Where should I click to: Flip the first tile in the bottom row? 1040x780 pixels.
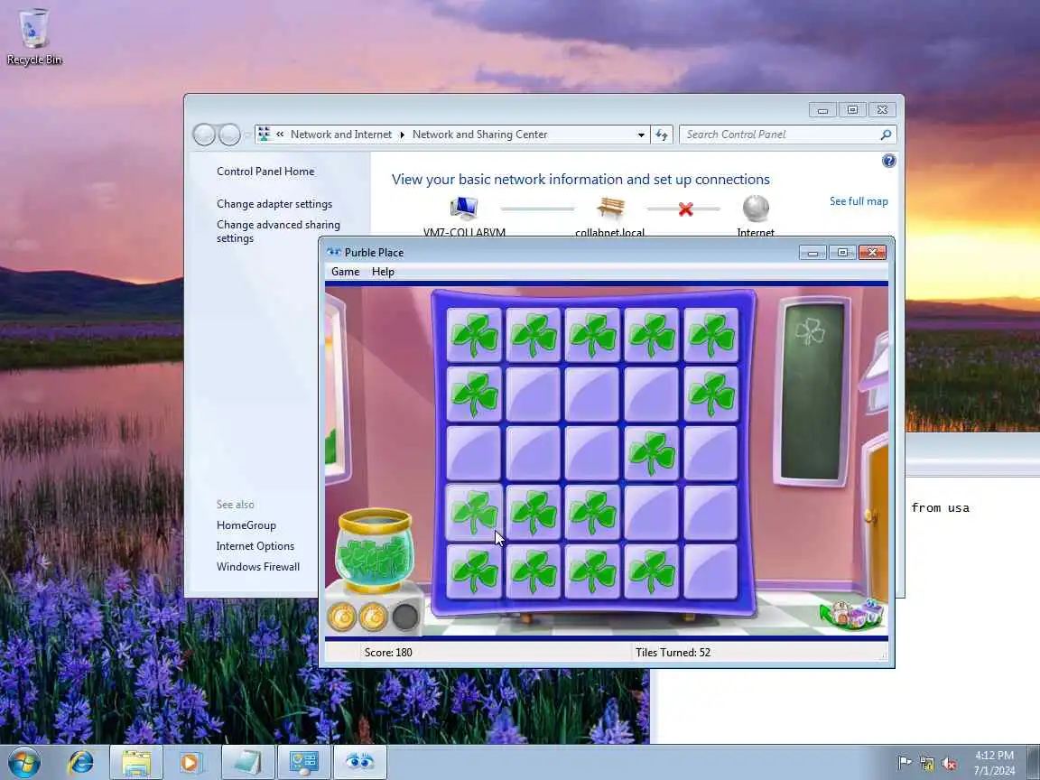[x=474, y=571]
